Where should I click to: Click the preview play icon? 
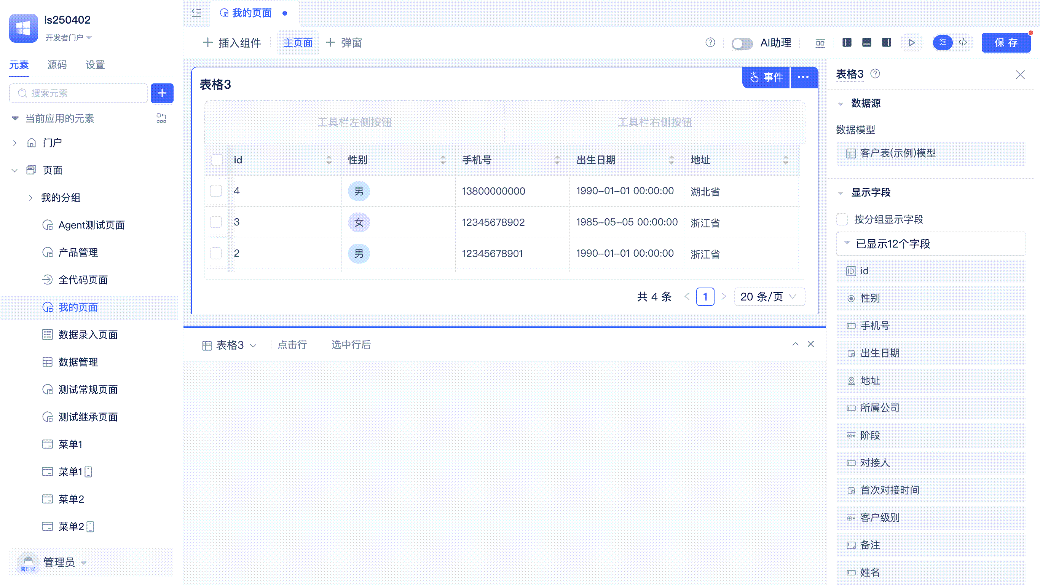[912, 43]
